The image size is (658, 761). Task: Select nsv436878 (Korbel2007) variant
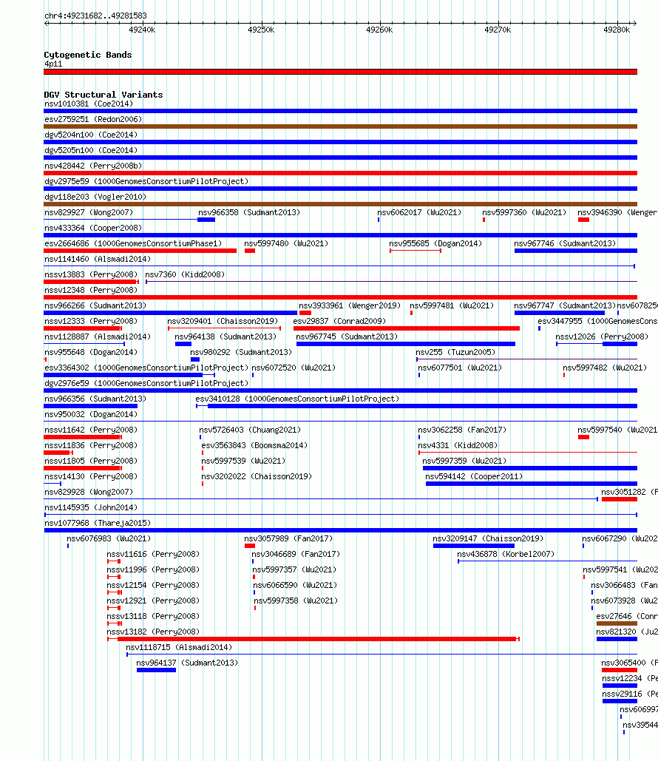(506, 554)
